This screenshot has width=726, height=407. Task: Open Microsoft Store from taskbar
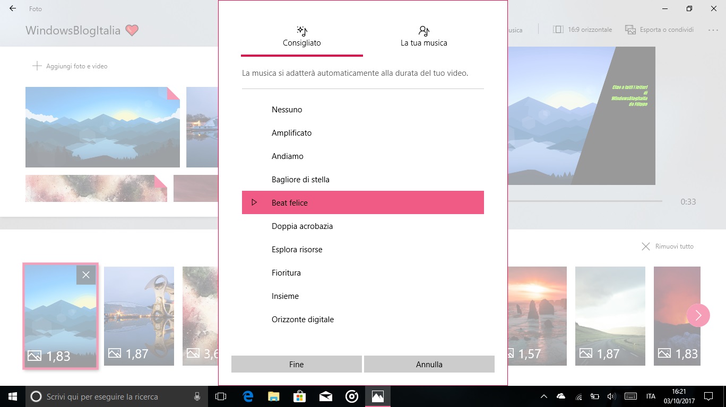click(299, 396)
